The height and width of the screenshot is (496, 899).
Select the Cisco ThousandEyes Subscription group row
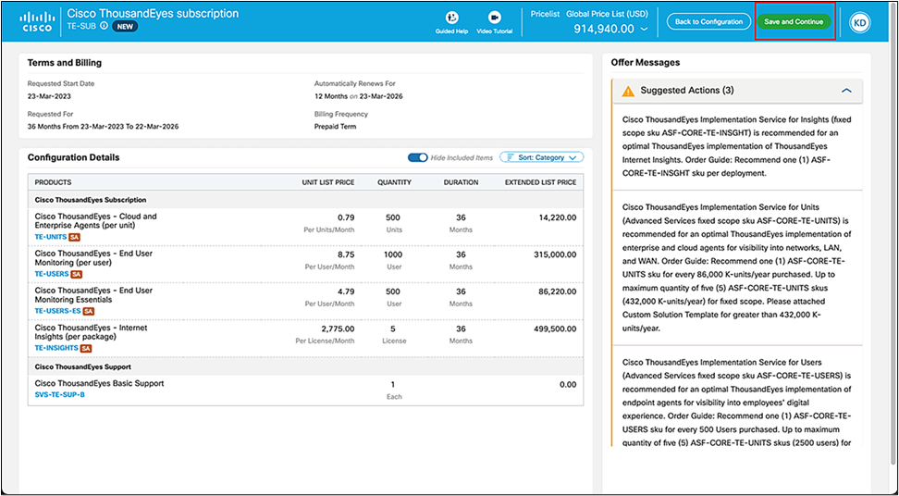pos(305,200)
